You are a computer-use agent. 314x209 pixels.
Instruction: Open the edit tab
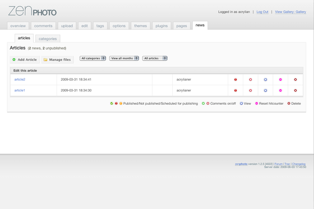[x=85, y=26]
